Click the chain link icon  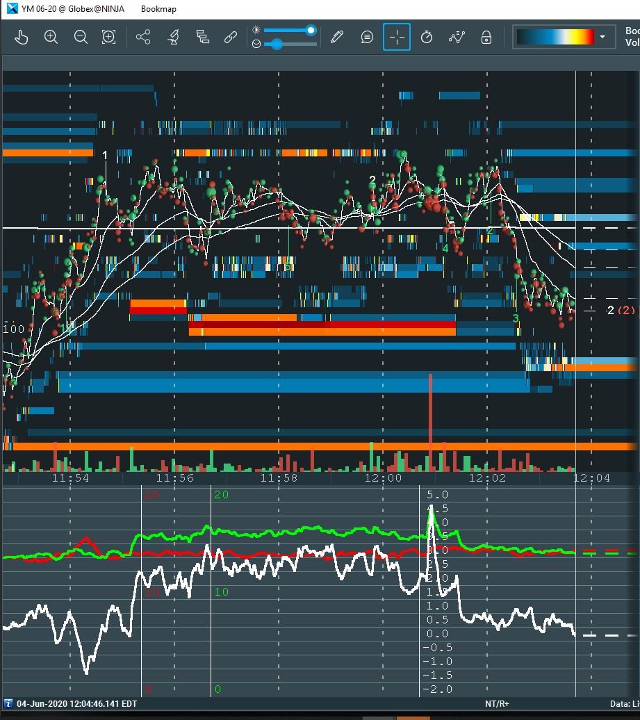pos(231,38)
